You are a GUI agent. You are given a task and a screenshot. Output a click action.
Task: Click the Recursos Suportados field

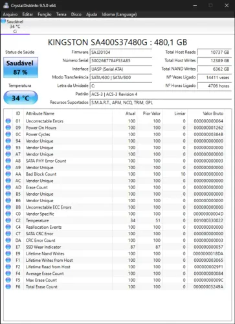pyautogui.click(x=161, y=102)
